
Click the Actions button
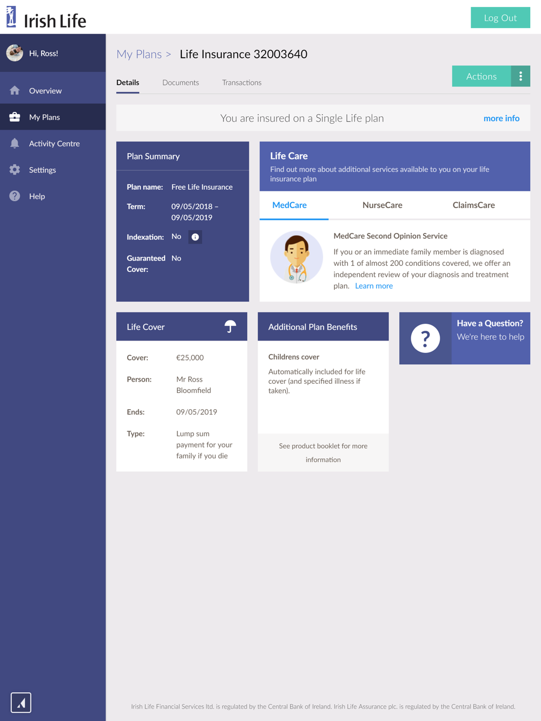pos(481,76)
